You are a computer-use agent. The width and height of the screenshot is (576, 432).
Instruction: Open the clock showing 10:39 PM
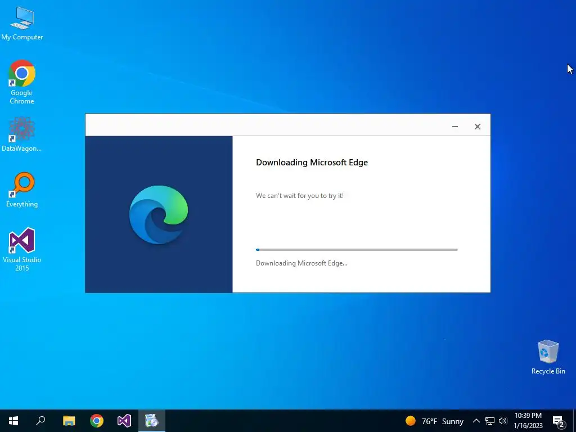click(528, 421)
